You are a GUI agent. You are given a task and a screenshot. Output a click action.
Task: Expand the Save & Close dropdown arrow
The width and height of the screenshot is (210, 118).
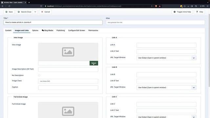coord(35,12)
